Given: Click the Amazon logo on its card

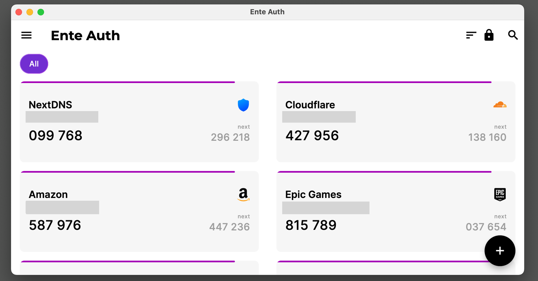Looking at the screenshot, I should tap(243, 195).
